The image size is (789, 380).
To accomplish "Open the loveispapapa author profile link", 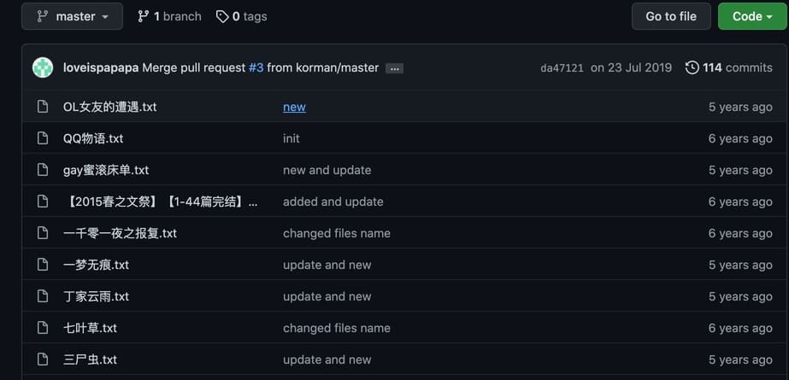I will pyautogui.click(x=101, y=67).
